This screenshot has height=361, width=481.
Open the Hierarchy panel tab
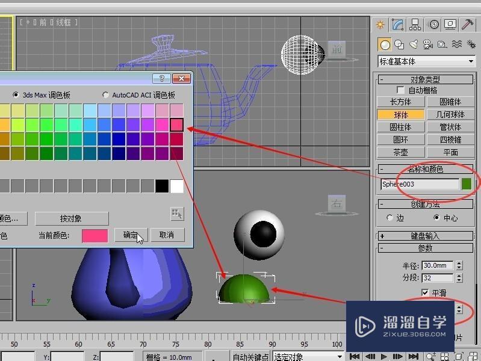pyautogui.click(x=415, y=25)
